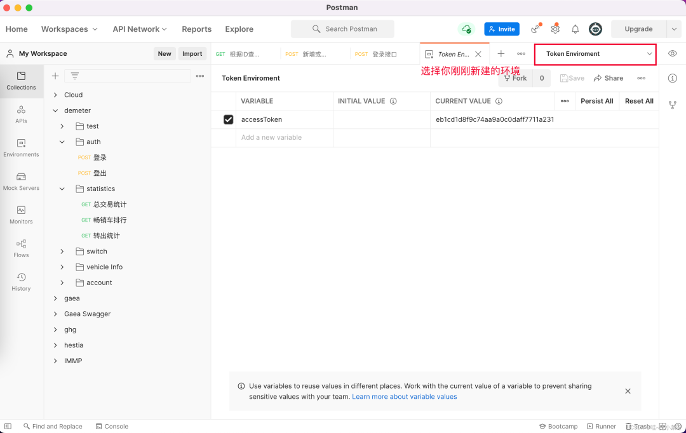Click the environment quick look eye icon
Screen dimensions: 686x433
tap(673, 53)
